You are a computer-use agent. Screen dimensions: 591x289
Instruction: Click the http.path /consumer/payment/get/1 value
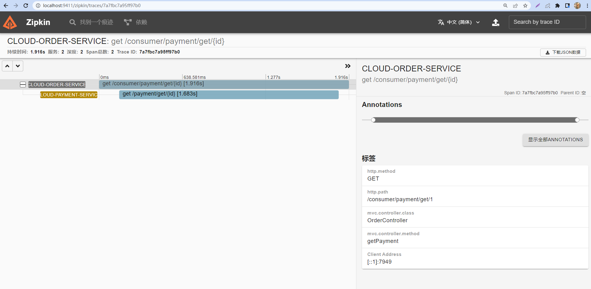point(400,199)
